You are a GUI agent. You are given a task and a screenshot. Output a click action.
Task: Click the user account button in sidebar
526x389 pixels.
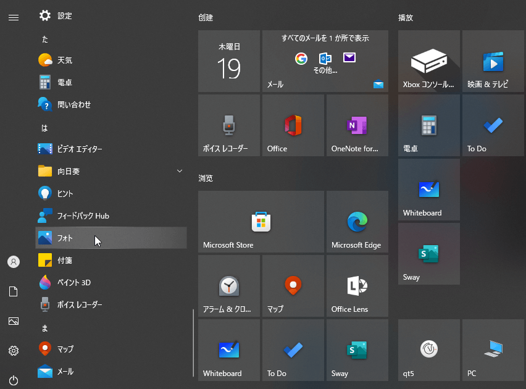[x=14, y=262]
